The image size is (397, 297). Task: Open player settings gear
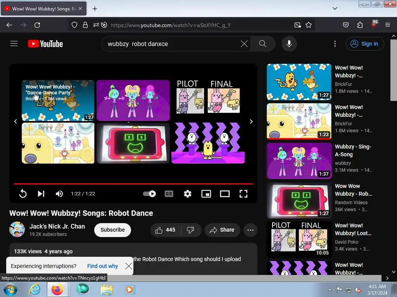tap(187, 194)
